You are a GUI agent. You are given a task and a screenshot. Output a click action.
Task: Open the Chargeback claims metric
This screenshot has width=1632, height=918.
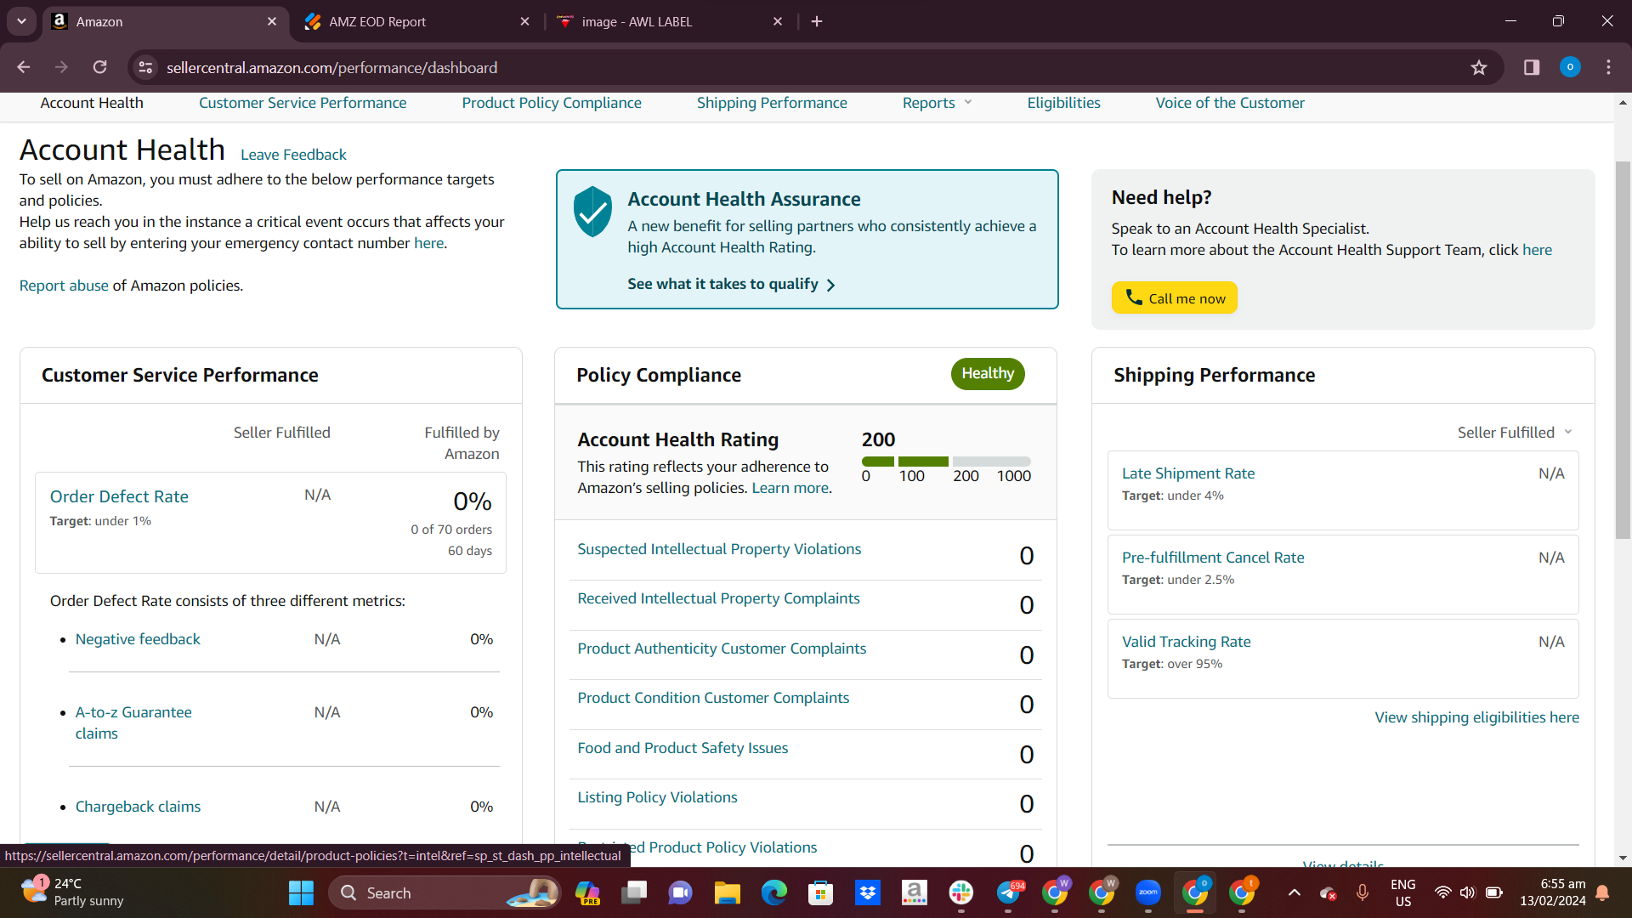pyautogui.click(x=138, y=807)
